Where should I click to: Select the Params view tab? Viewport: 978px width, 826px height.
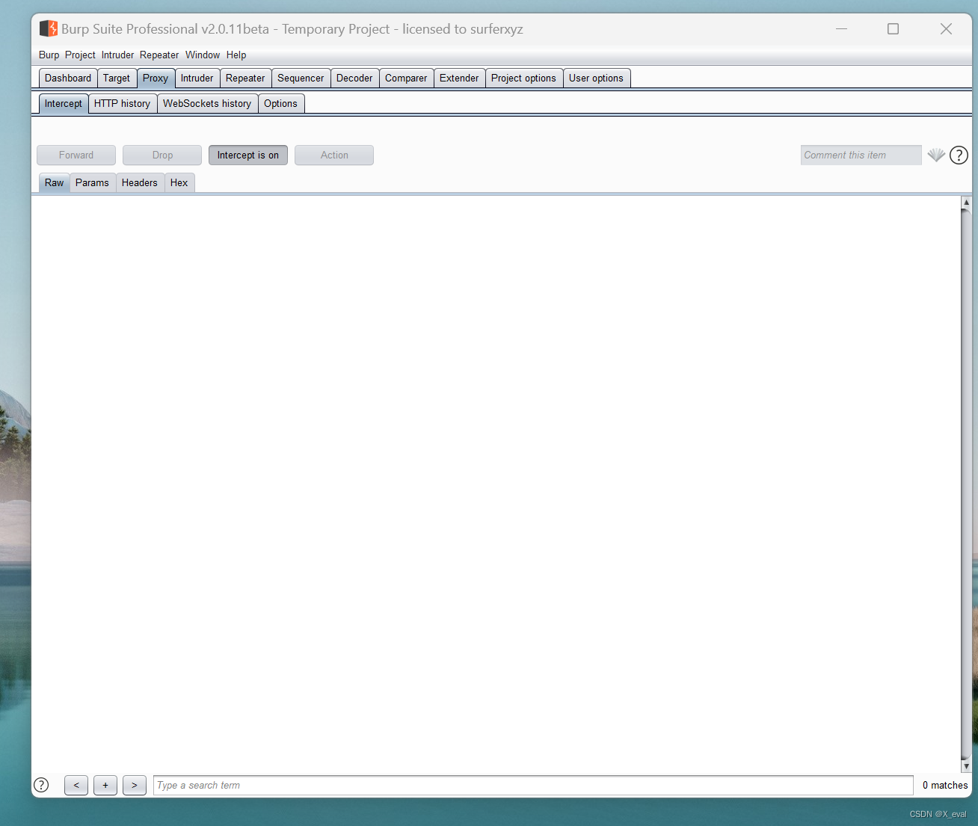[x=92, y=182]
